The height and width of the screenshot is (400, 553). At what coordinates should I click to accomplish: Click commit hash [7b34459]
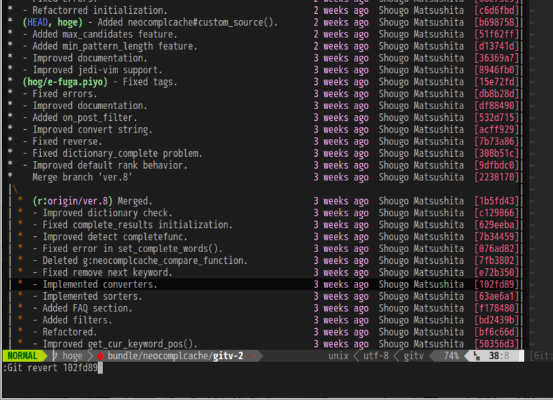coord(496,237)
